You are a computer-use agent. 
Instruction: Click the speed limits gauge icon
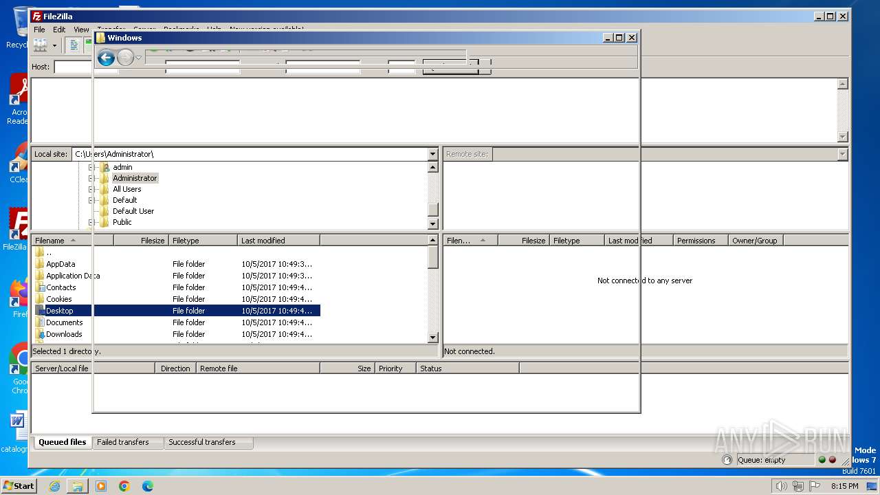tap(727, 460)
